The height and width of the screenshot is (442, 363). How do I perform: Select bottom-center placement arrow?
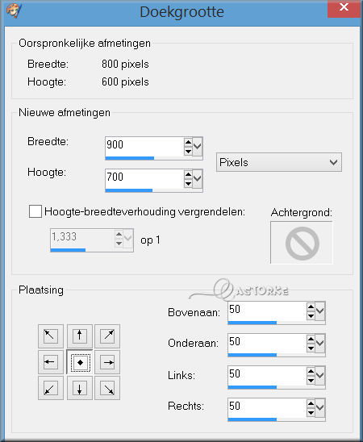(80, 388)
